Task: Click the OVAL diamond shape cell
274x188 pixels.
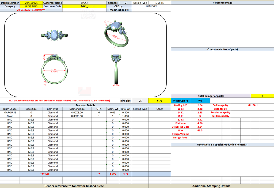Action: [10, 116]
